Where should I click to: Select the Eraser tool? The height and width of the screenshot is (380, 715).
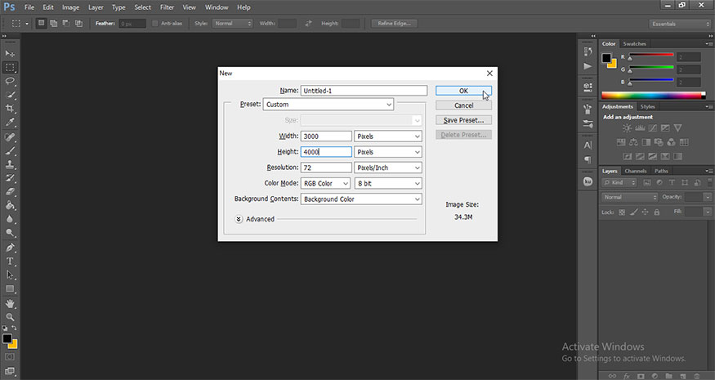tap(10, 191)
